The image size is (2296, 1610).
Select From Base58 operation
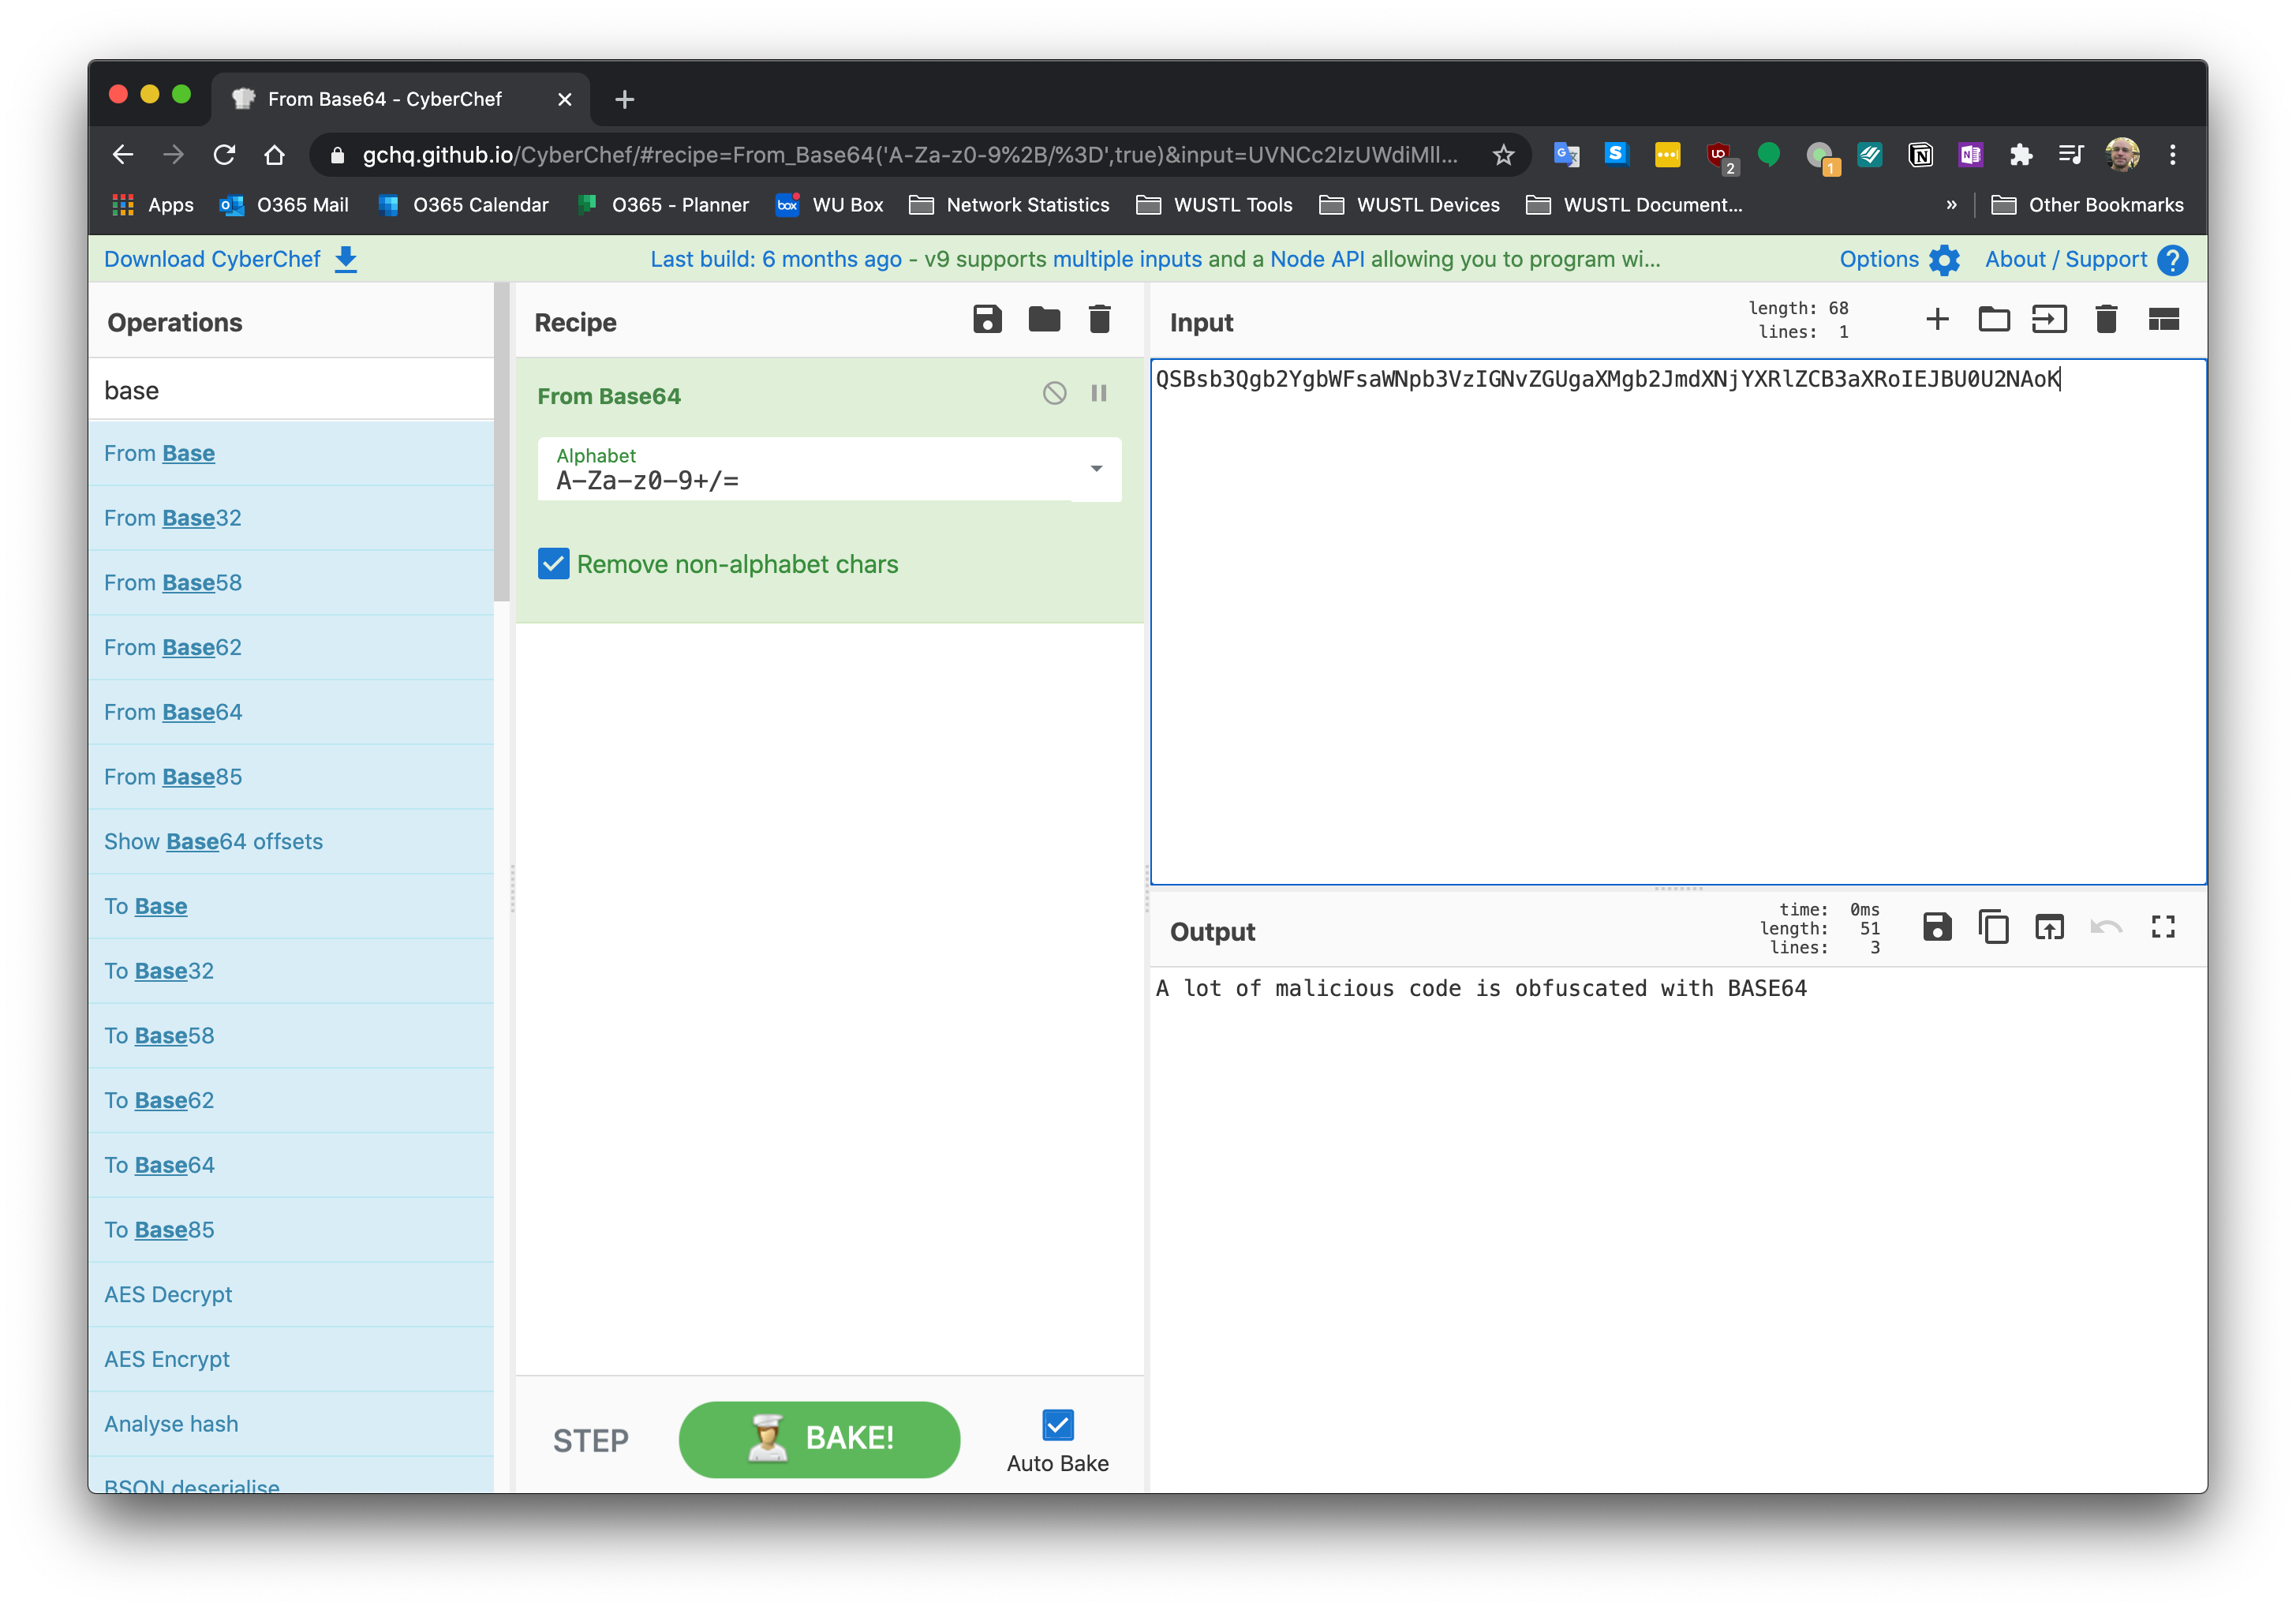[x=291, y=583]
